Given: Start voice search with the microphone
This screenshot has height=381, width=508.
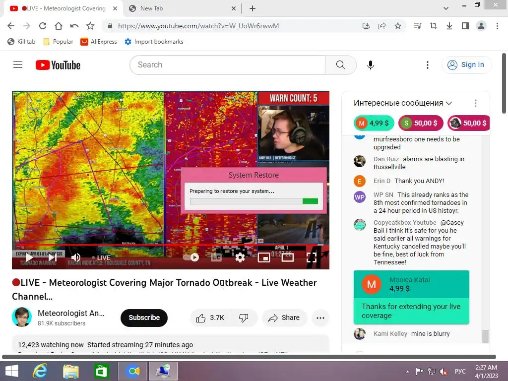Looking at the screenshot, I should coord(371,65).
